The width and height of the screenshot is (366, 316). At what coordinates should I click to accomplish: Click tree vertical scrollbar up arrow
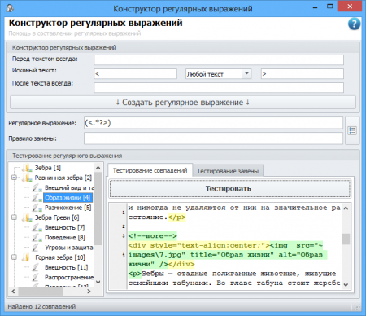(98, 168)
